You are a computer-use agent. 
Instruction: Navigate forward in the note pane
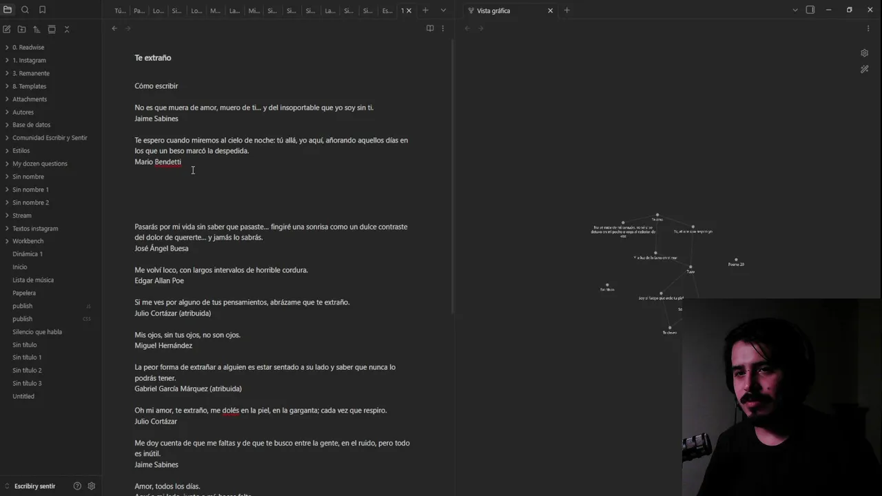point(128,28)
